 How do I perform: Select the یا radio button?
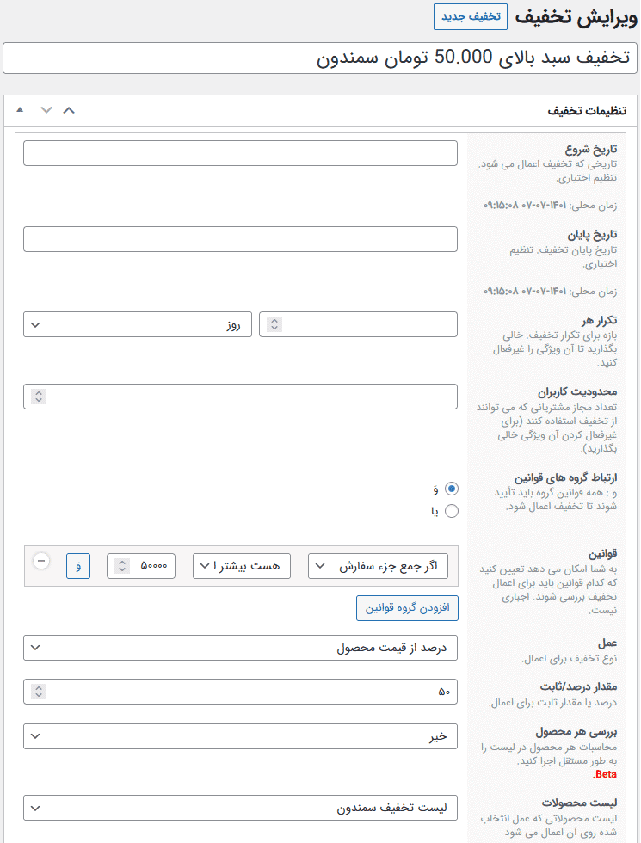(x=452, y=511)
